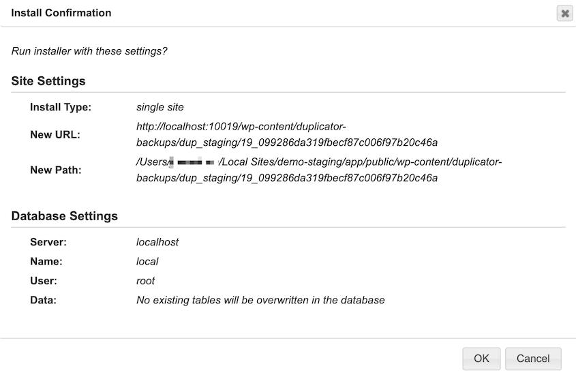Close the Install Confirmation dialog
The height and width of the screenshot is (377, 576).
pyautogui.click(x=564, y=13)
